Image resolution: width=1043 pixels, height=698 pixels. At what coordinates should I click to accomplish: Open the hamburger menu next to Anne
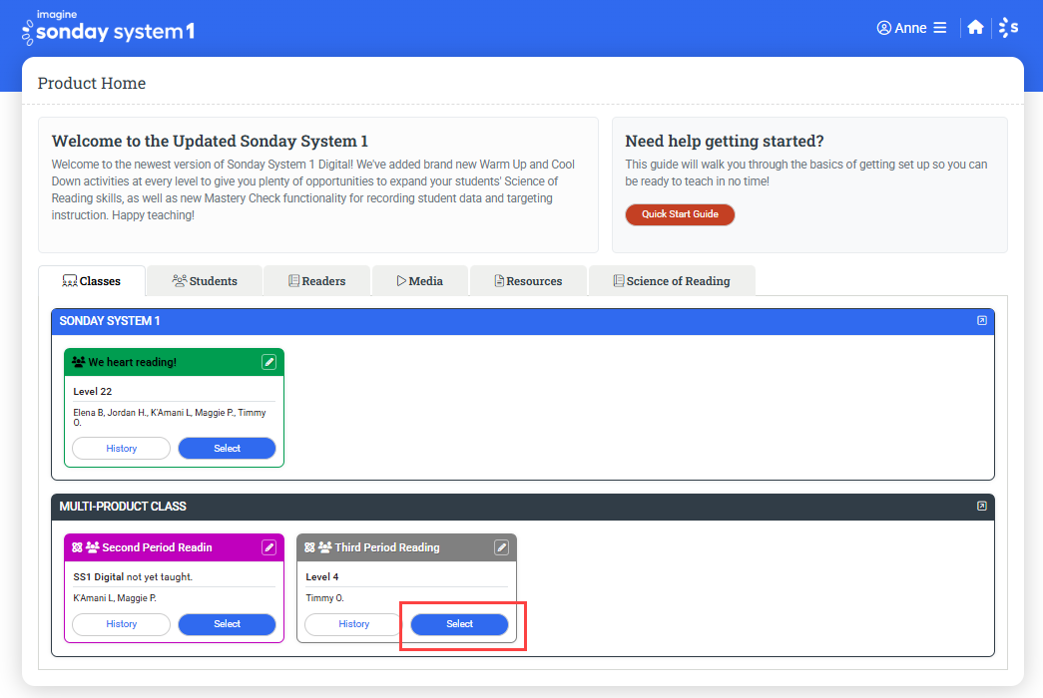(939, 28)
